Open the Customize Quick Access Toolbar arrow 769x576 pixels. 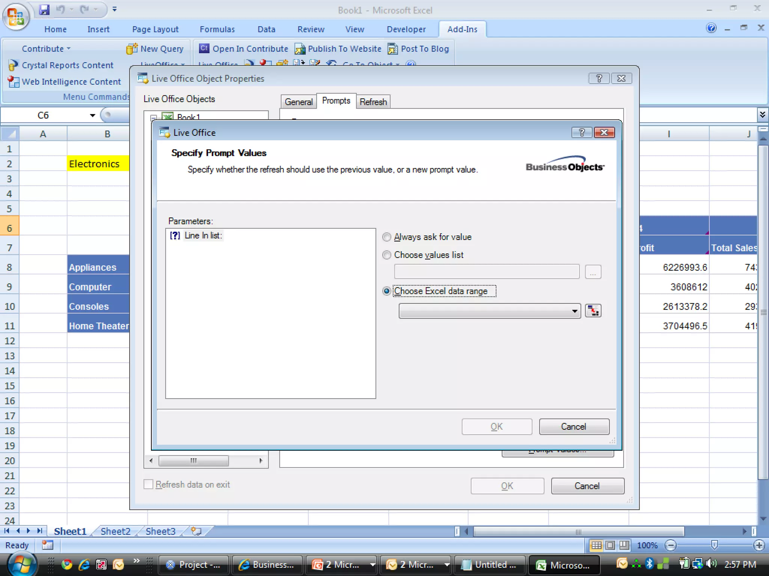115,9
